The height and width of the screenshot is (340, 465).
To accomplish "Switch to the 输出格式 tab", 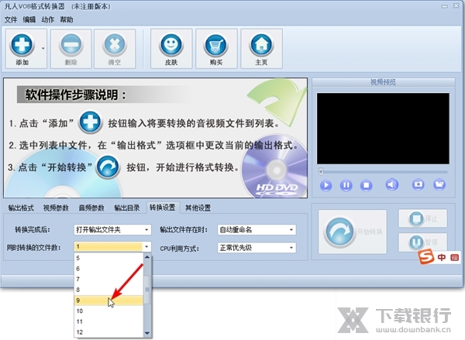I will coord(21,208).
